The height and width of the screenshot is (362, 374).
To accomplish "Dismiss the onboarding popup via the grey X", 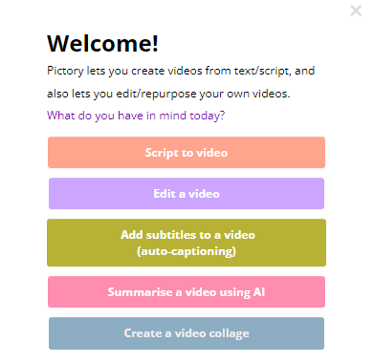I will (x=356, y=11).
